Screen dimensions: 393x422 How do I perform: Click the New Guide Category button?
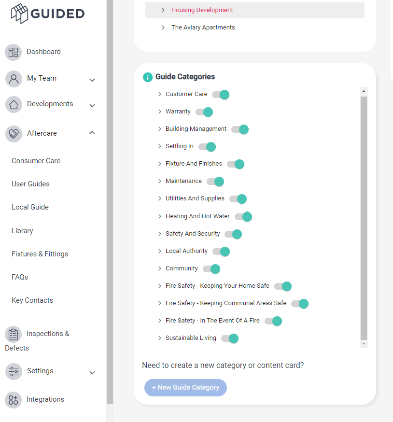coord(185,387)
